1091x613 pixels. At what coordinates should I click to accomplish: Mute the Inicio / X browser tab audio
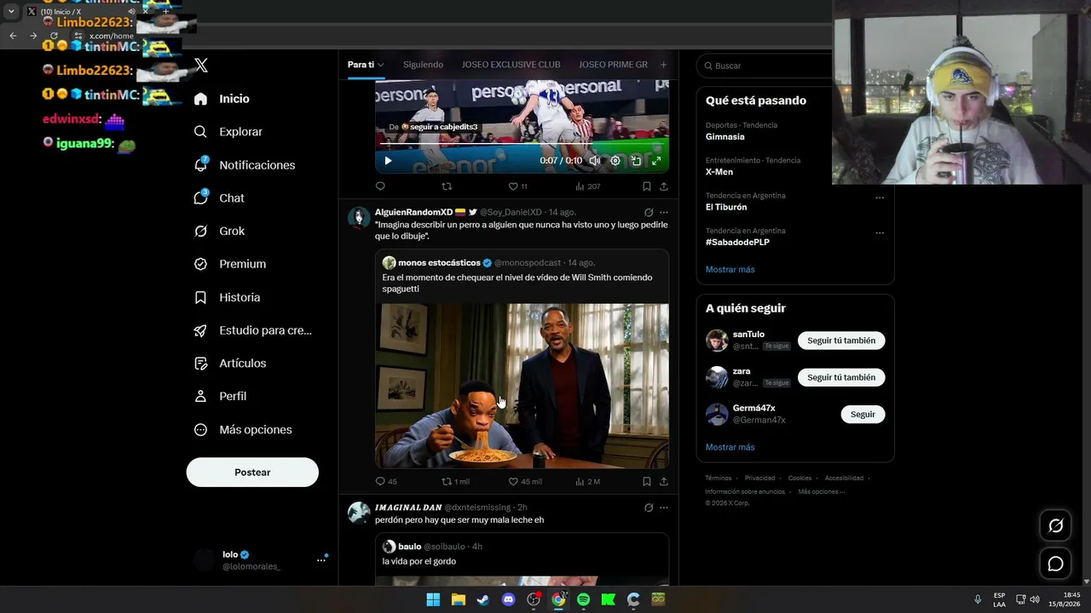[131, 12]
